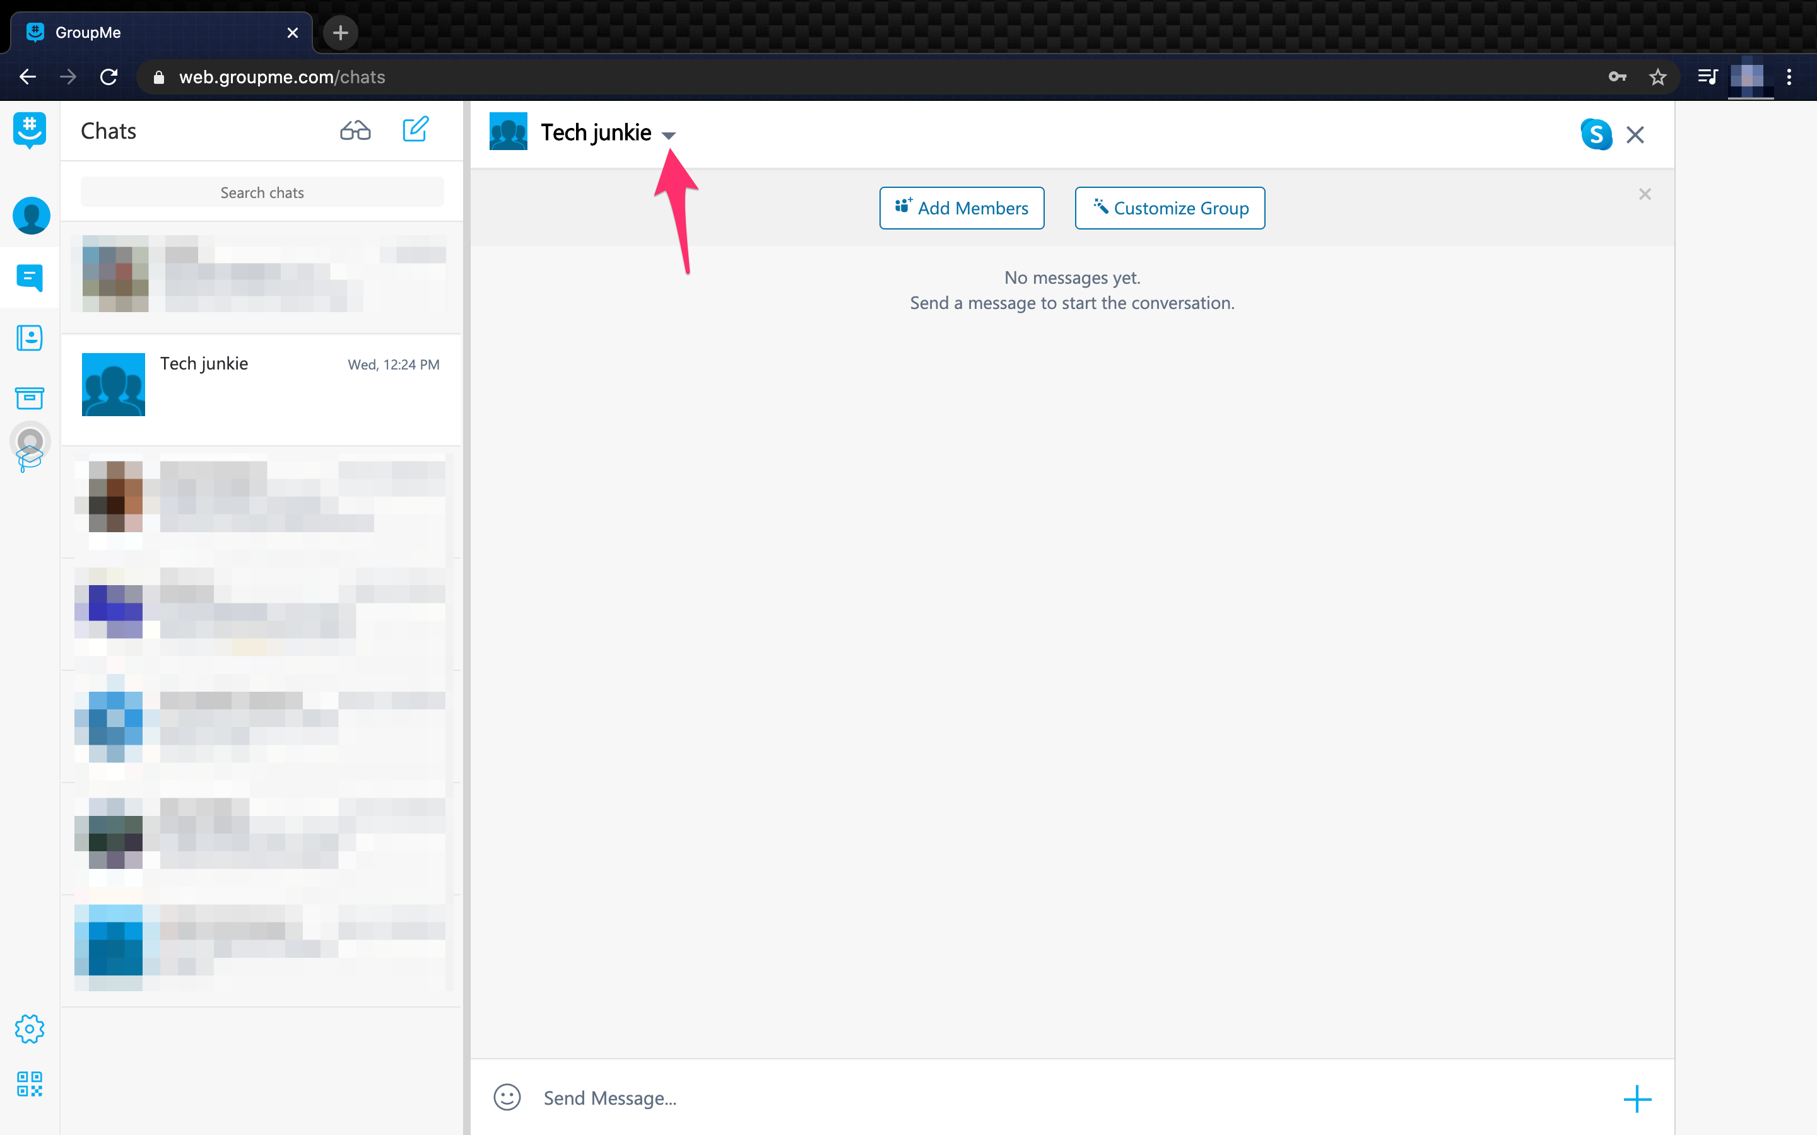
Task: Close the Tech junkie conversation
Action: pos(1635,134)
